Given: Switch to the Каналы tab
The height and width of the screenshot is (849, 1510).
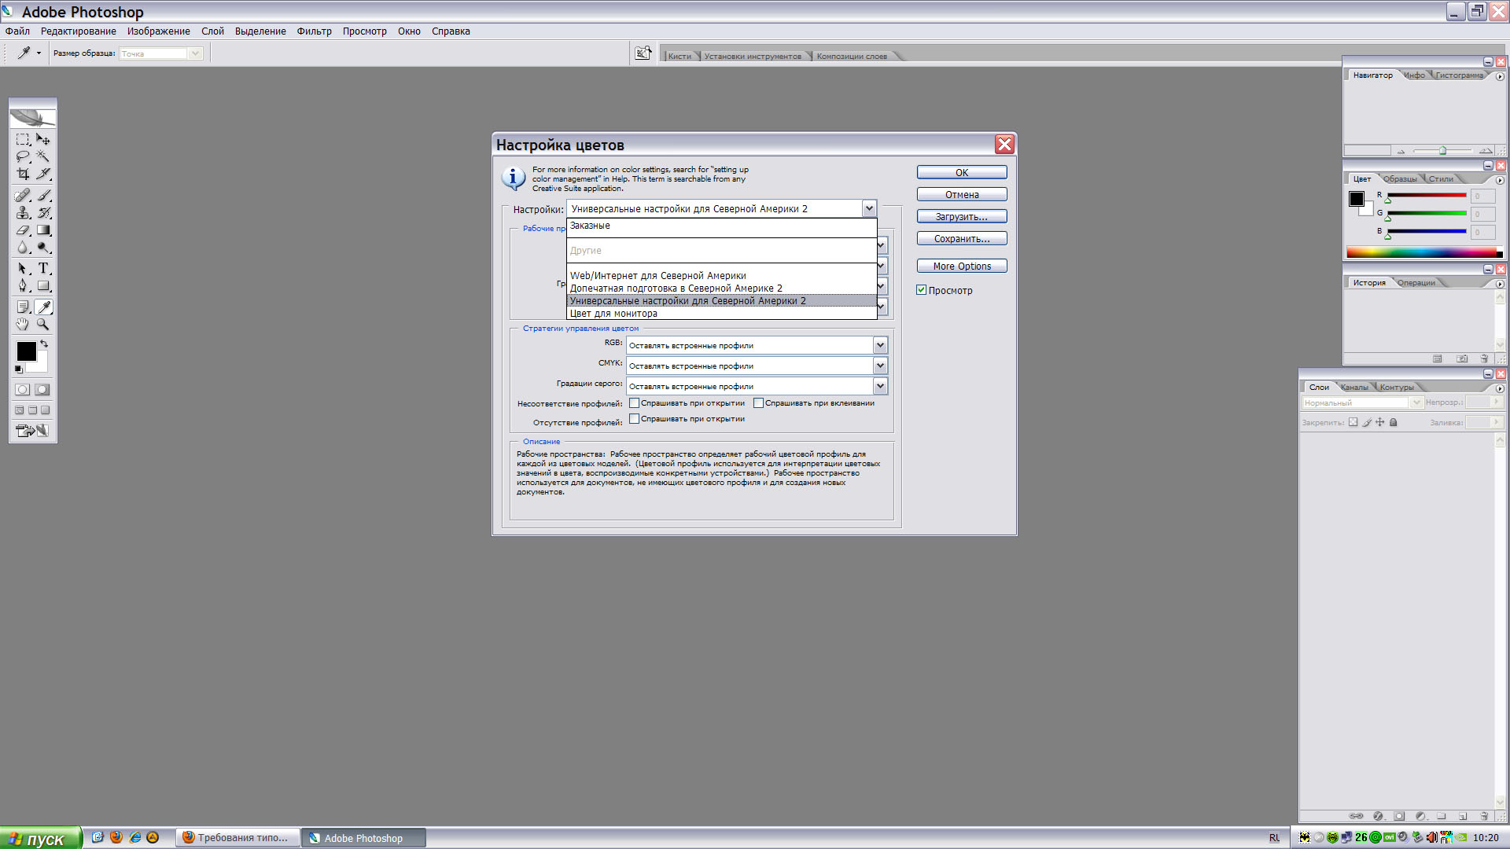Looking at the screenshot, I should 1354,388.
